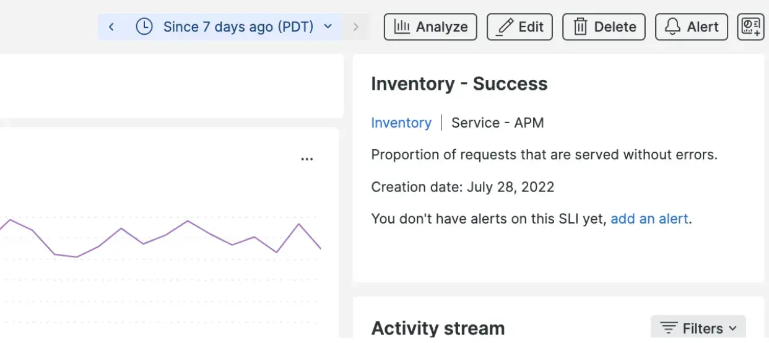Viewport: 769px width, 343px height.
Task: Open the chart three-dots menu
Action: (306, 159)
